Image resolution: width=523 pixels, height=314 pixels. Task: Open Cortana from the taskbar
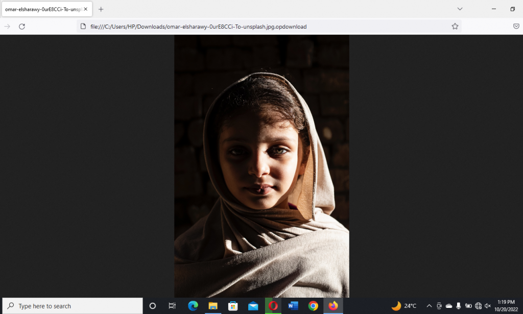tap(152, 306)
